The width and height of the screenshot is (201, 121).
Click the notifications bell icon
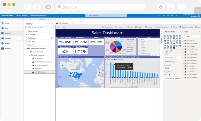tap(168, 15)
